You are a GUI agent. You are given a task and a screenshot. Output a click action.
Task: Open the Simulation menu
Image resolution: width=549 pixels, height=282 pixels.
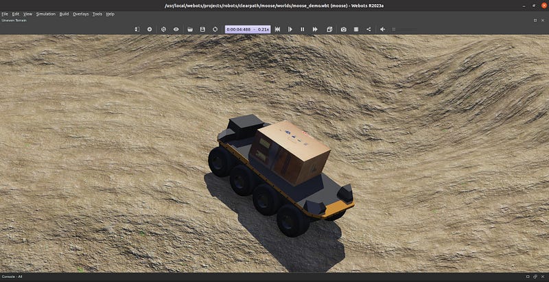pos(46,14)
